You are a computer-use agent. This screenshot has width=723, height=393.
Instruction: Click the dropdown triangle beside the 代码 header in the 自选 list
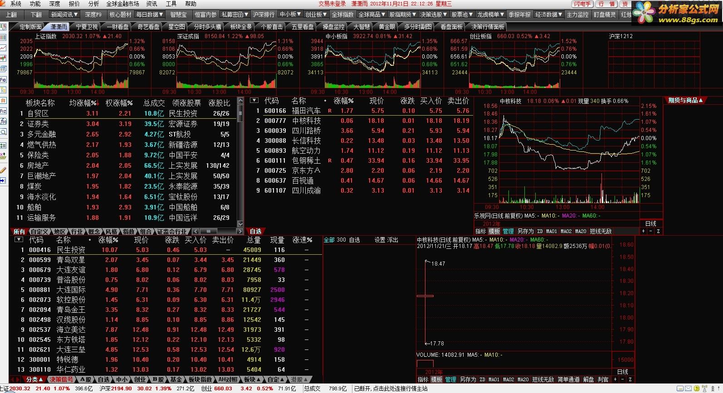tap(254, 100)
